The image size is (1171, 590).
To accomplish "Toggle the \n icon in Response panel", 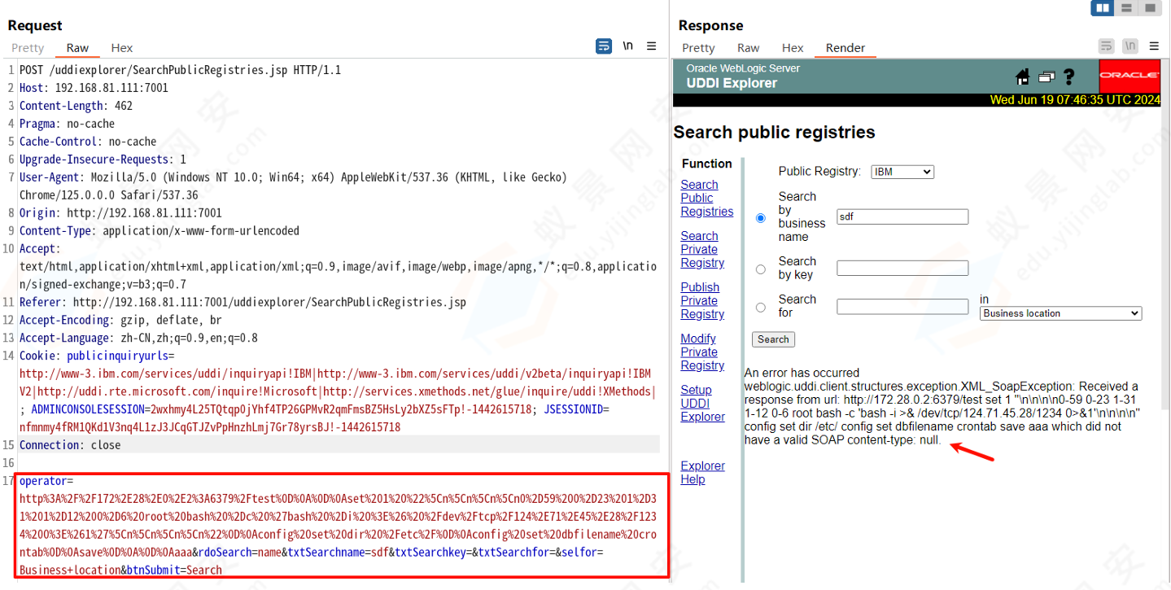I will pos(1130,46).
